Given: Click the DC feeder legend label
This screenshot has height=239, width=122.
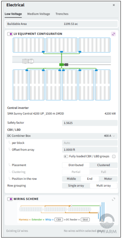Looking at the screenshot, I should click(72, 220).
